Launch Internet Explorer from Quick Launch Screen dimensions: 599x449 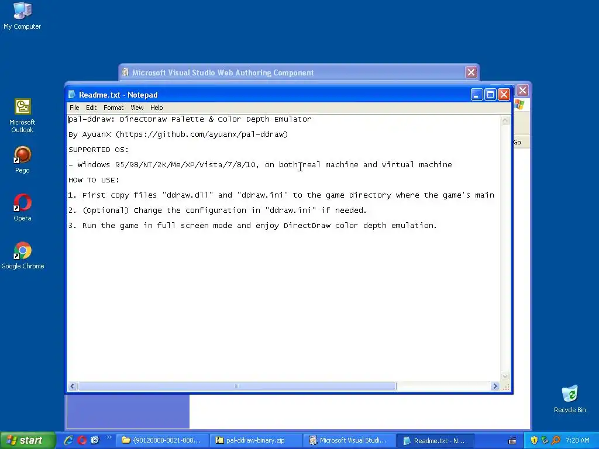pos(68,440)
